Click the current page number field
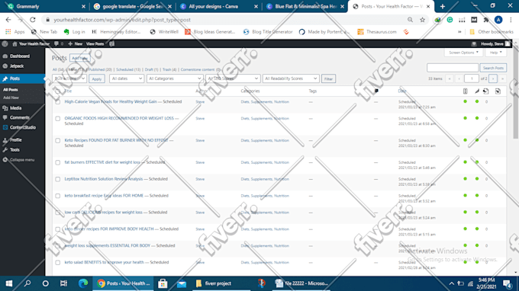The width and height of the screenshot is (519, 291). pyautogui.click(x=472, y=78)
